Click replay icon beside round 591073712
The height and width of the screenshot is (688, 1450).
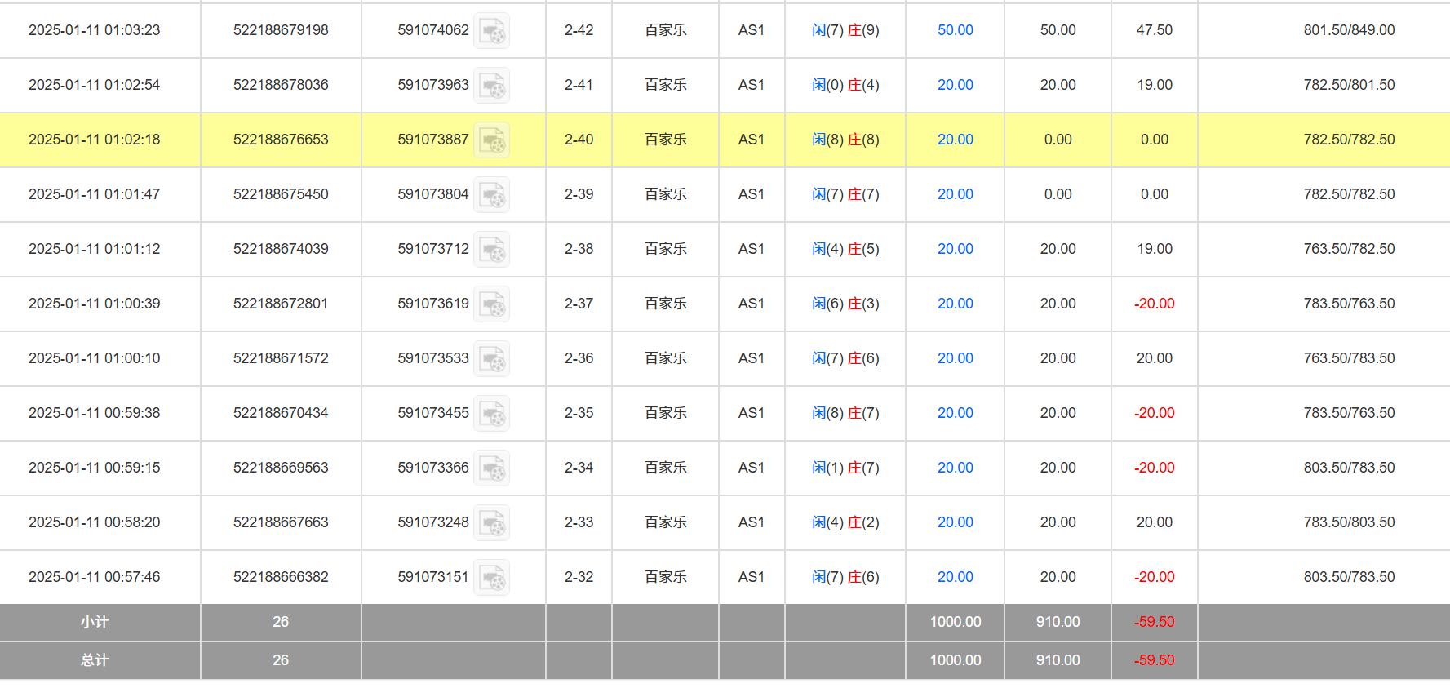coord(492,250)
